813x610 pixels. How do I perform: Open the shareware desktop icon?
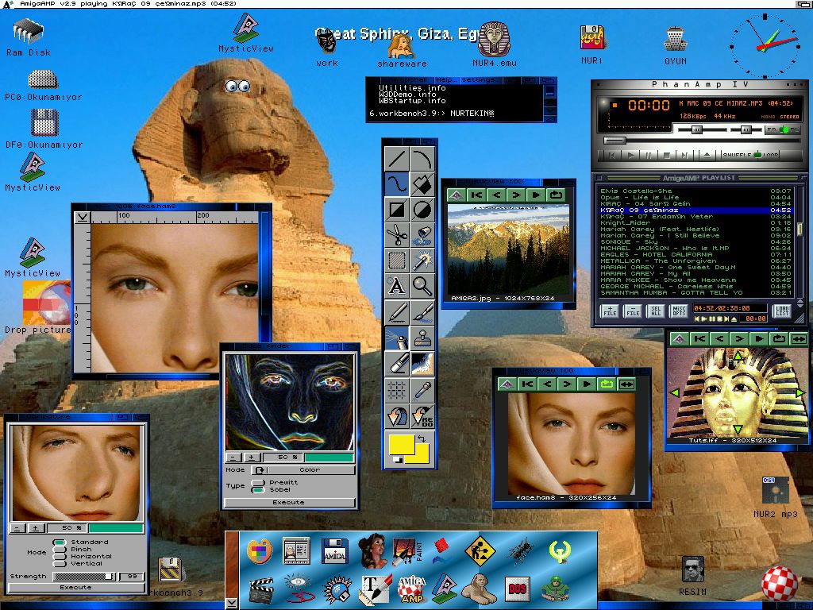coord(402,50)
